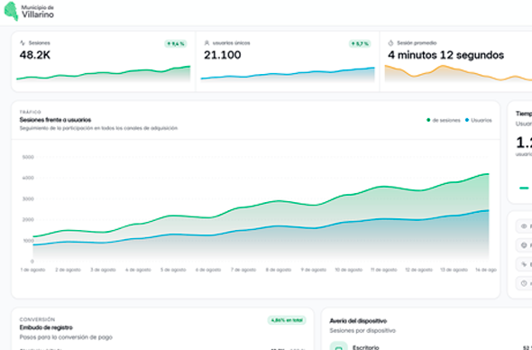Click the 4000 y-axis label
532x350 pixels.
point(28,178)
